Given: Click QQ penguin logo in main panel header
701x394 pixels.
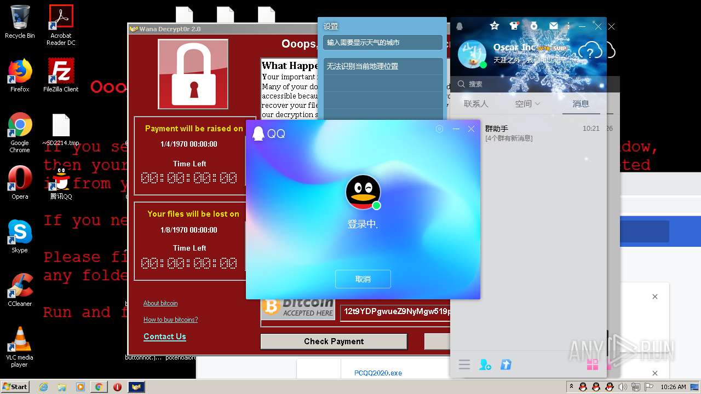Looking at the screenshot, I should point(459,26).
